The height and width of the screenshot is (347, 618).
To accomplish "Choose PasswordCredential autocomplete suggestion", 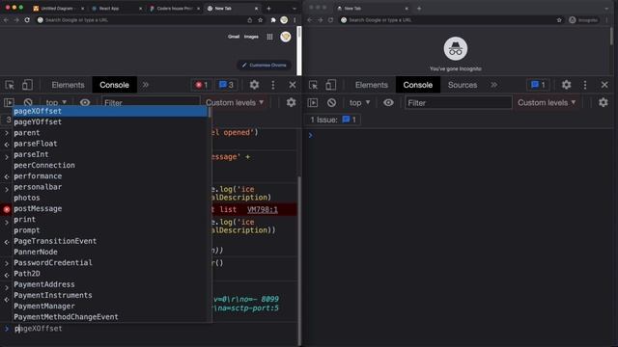I will coord(110,263).
